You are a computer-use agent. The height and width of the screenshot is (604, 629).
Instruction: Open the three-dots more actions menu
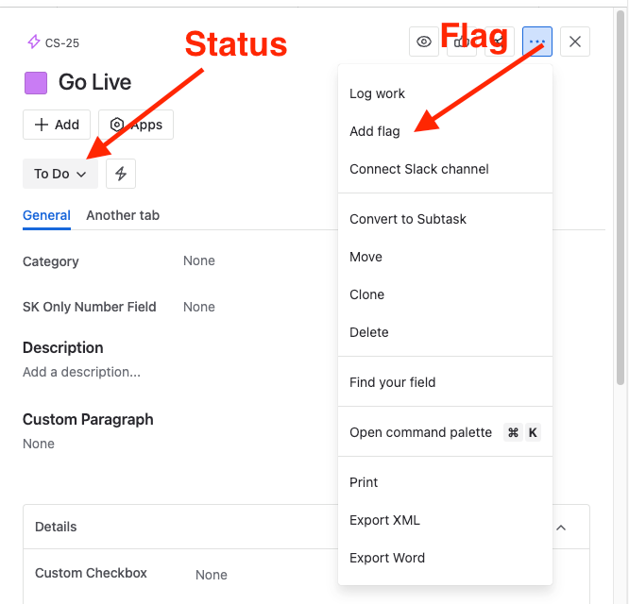[537, 42]
